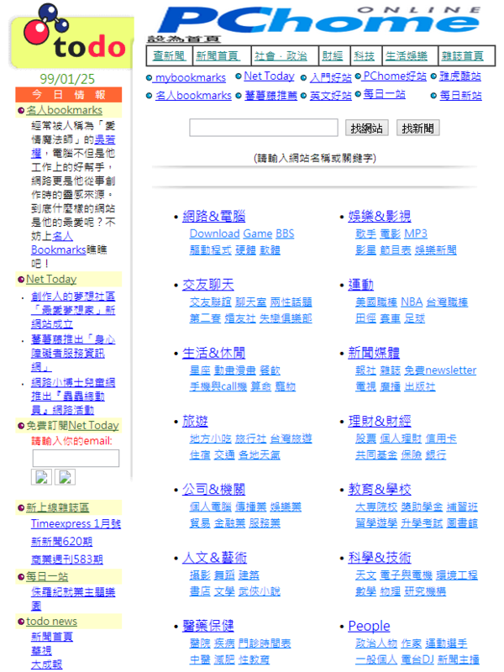The image size is (504, 672).
Task: Open the 人文&藝術 category
Action: coord(214,558)
